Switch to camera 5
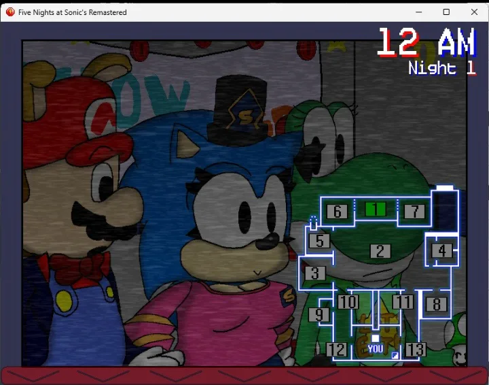489x385 pixels. pyautogui.click(x=319, y=241)
